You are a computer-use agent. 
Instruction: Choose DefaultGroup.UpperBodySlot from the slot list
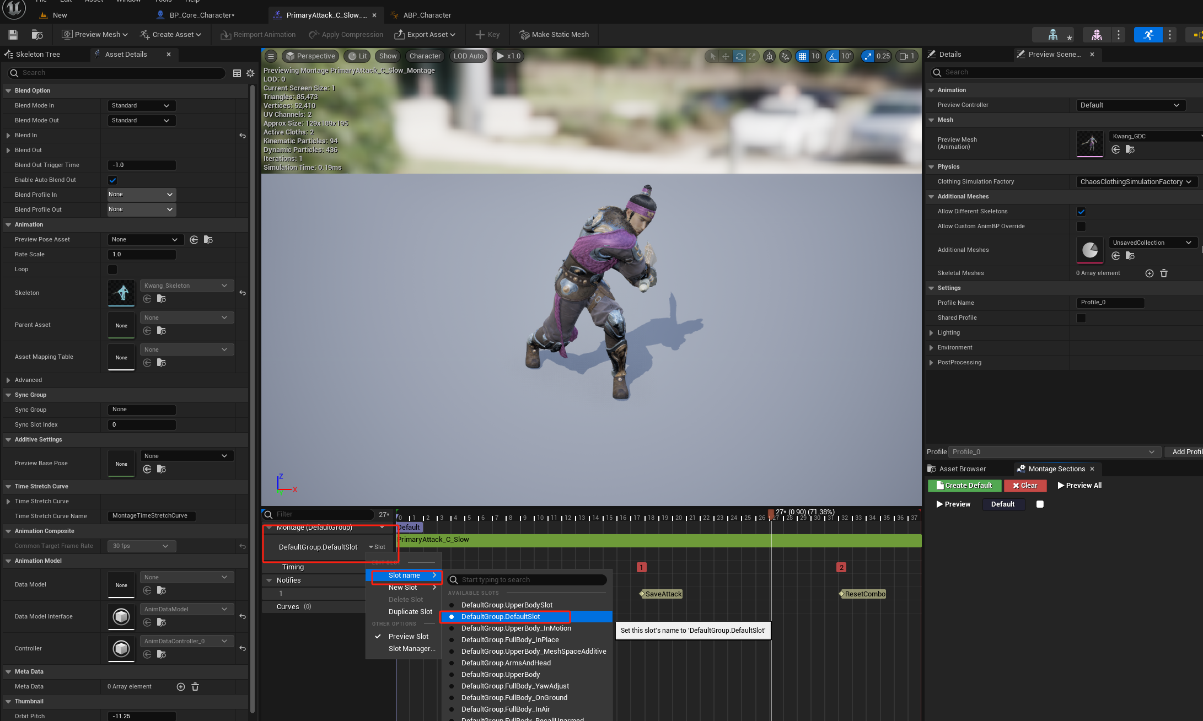pyautogui.click(x=506, y=605)
